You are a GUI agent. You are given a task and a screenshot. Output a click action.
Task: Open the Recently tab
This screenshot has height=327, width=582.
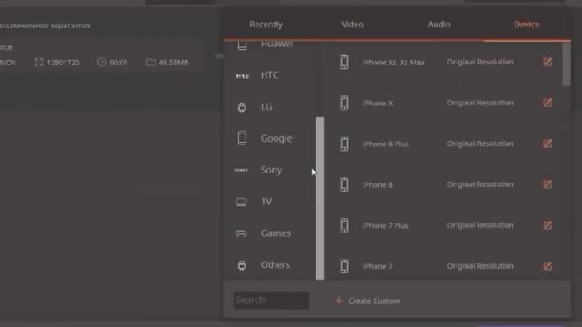[x=266, y=25]
